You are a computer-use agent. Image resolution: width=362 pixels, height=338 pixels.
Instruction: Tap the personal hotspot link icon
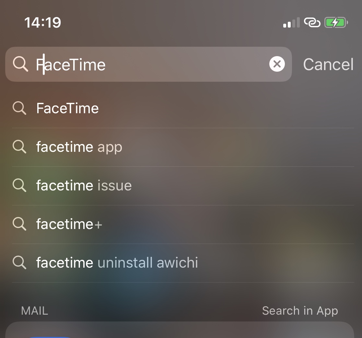[x=312, y=23]
